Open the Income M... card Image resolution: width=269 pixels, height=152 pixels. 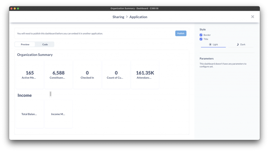point(59,114)
